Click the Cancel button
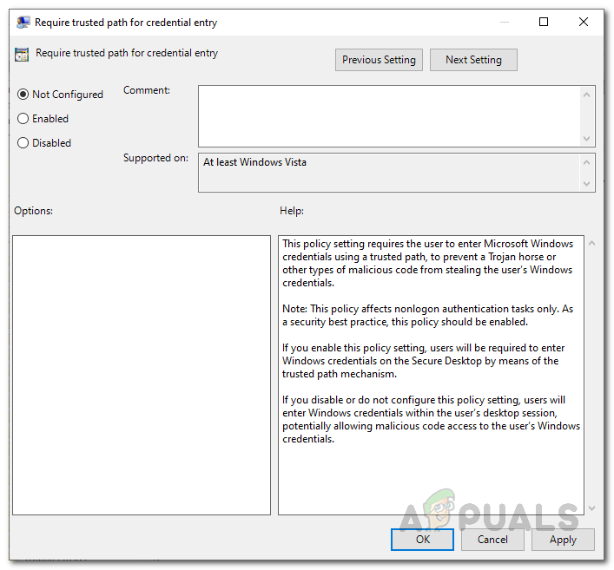 point(492,540)
